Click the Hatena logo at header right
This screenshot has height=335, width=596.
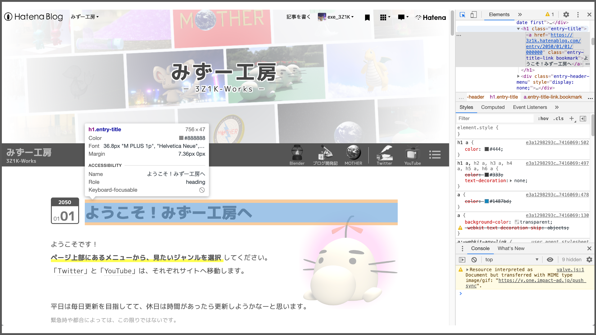coord(431,17)
